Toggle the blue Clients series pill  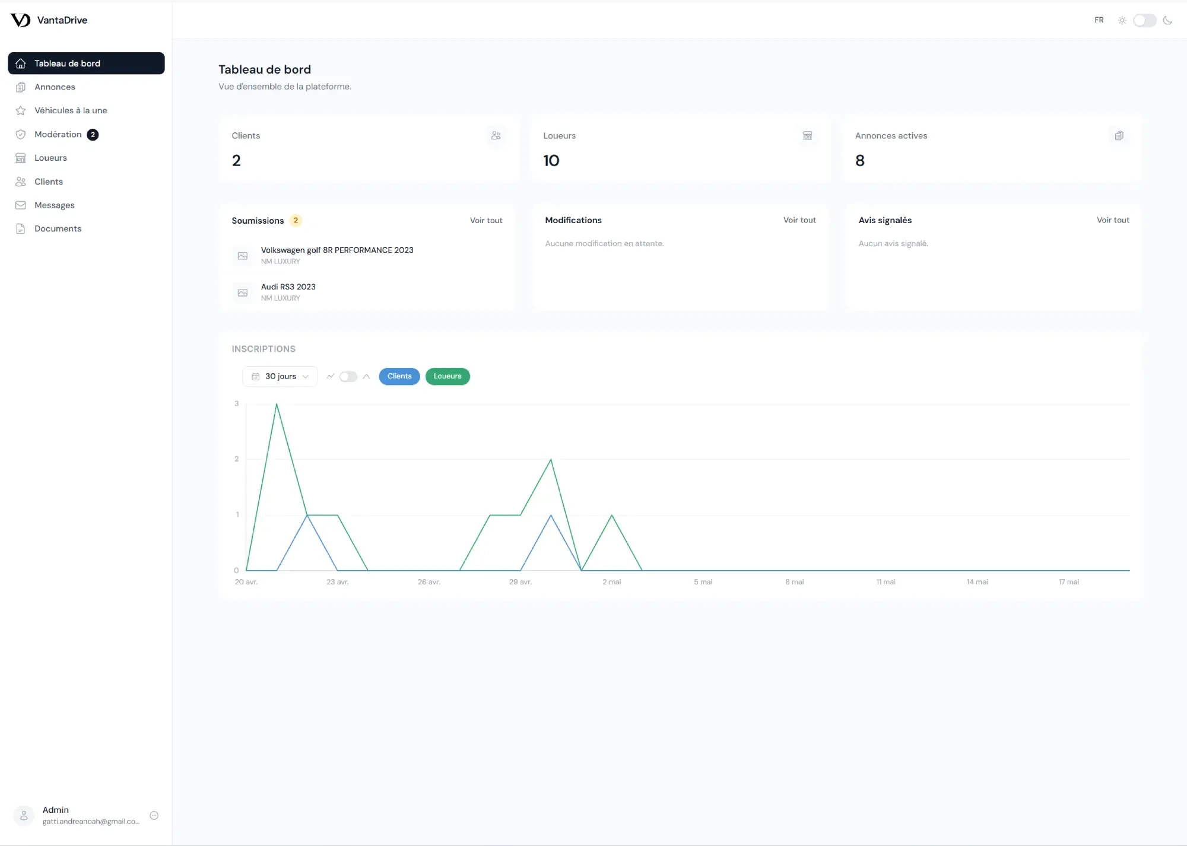pyautogui.click(x=399, y=376)
